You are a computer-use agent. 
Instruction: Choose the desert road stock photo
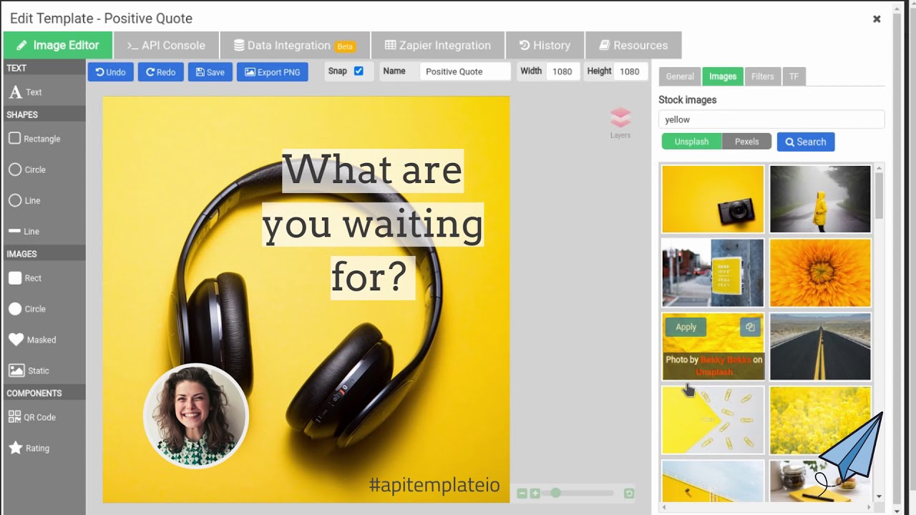pyautogui.click(x=820, y=346)
